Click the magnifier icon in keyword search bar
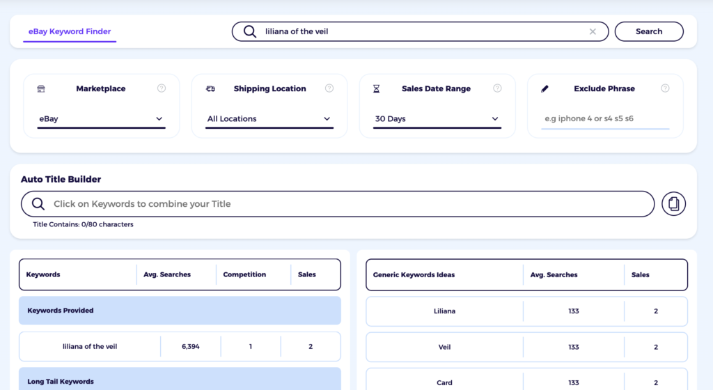The height and width of the screenshot is (390, 713). (250, 31)
